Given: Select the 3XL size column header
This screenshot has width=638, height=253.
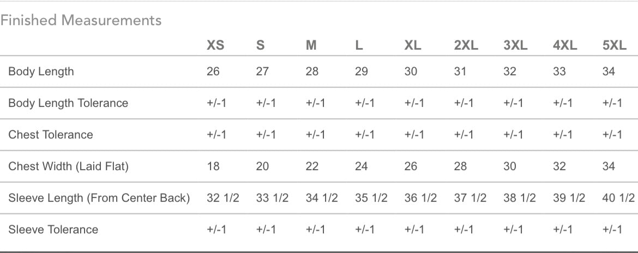Looking at the screenshot, I should coord(515,46).
